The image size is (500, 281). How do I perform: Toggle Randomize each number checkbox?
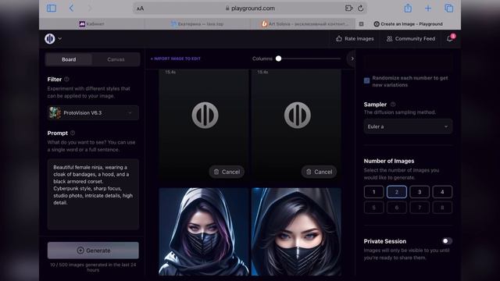coord(366,80)
